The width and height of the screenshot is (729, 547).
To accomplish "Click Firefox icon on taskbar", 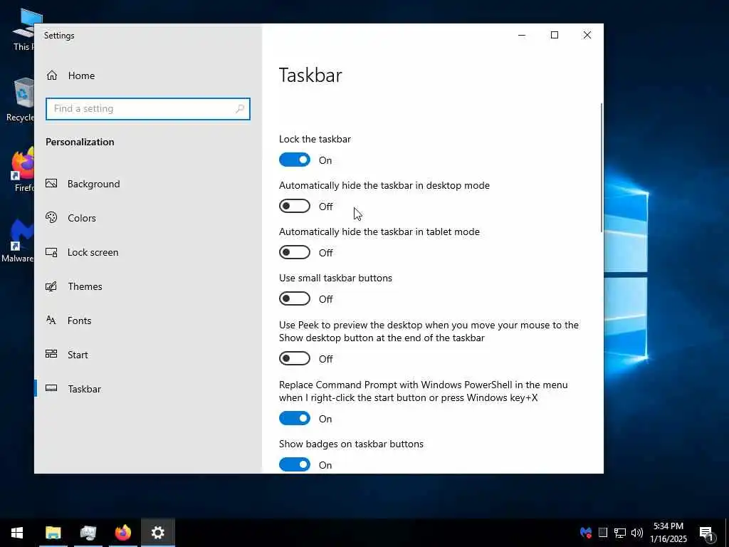I will click(122, 533).
